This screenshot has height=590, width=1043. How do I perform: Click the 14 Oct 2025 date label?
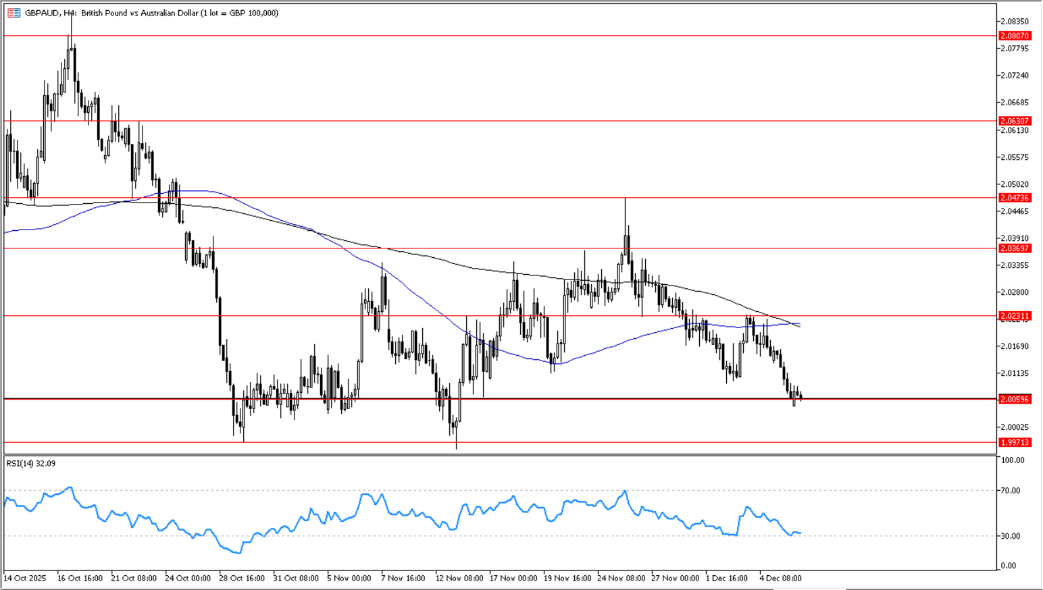click(x=25, y=579)
